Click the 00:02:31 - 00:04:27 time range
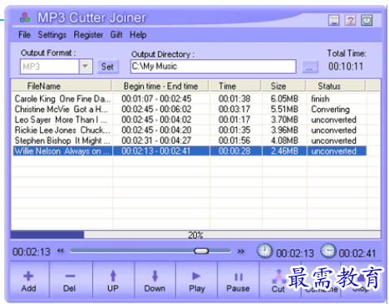The width and height of the screenshot is (389, 304). 156,140
